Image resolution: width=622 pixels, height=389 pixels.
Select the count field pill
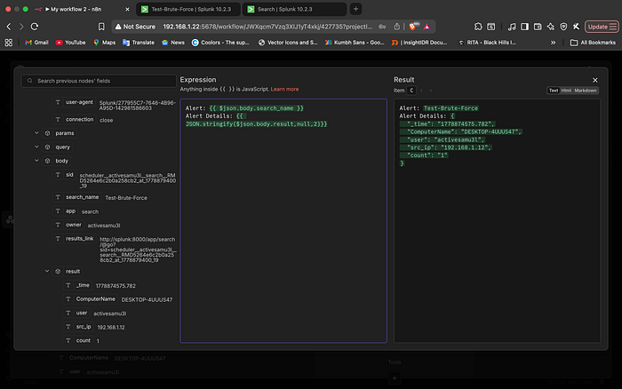[x=78, y=341]
